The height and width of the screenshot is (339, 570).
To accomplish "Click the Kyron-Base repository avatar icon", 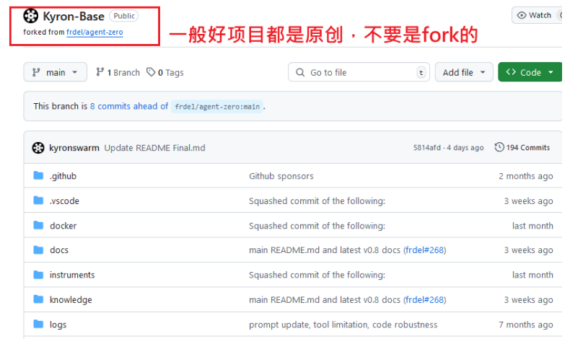I will point(30,16).
